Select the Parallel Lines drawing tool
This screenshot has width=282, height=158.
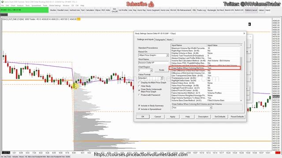coord(63,10)
